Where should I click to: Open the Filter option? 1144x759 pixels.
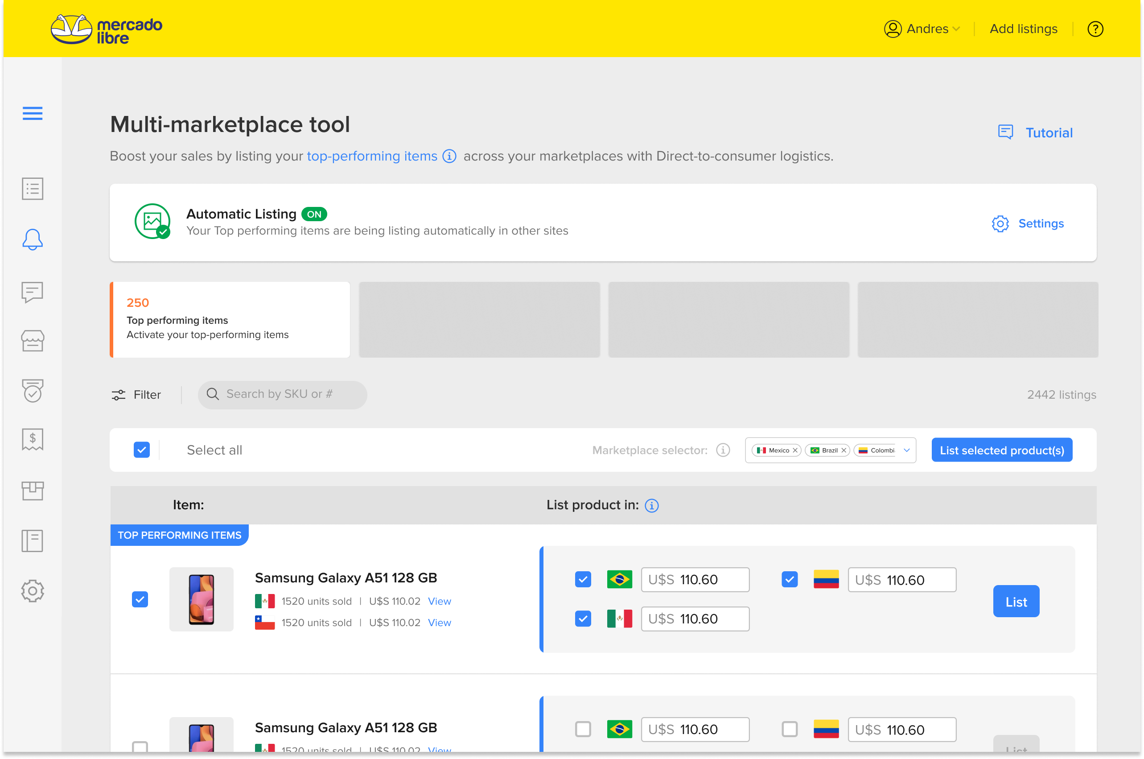136,395
